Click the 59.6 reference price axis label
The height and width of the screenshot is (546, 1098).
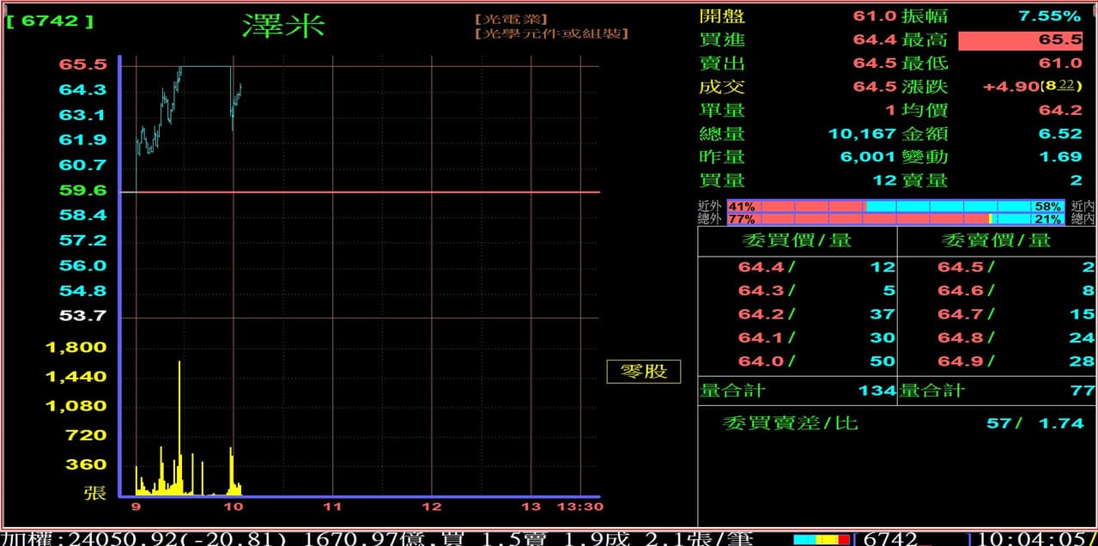click(x=83, y=191)
